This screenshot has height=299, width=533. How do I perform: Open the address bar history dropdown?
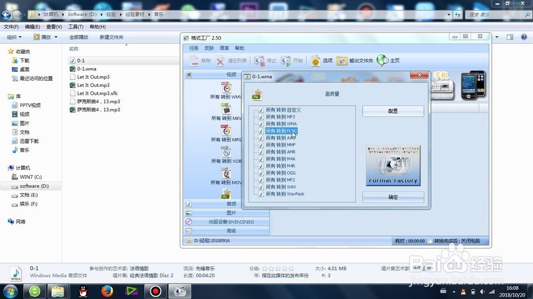pyautogui.click(x=449, y=14)
